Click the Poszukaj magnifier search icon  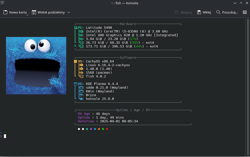pos(218,12)
